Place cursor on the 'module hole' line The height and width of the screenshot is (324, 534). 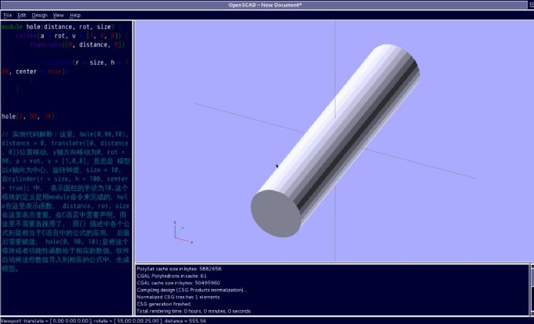coord(57,27)
